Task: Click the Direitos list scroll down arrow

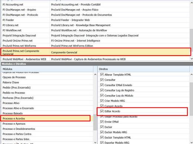Action: coord(192,143)
